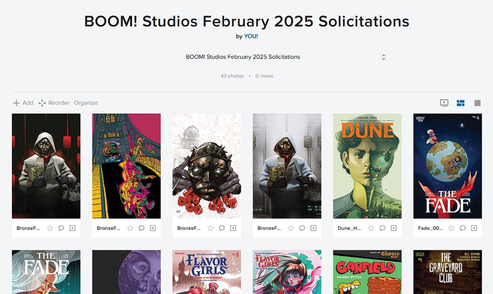View the white sketch mask cover thumbnail

(x=207, y=166)
